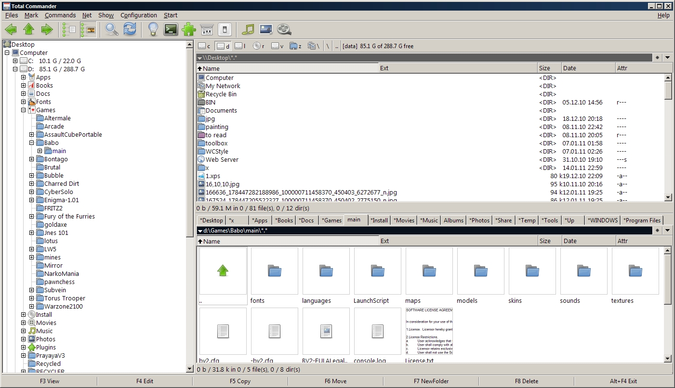Expand the C: drive node in the tree
Viewport: 675px width, 388px height.
(x=15, y=61)
